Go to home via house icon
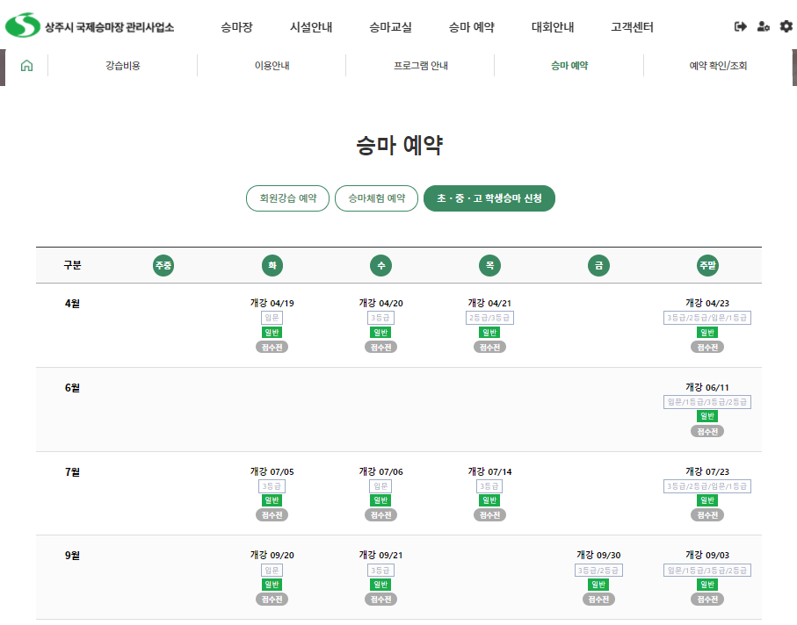797x625 pixels. [26, 66]
